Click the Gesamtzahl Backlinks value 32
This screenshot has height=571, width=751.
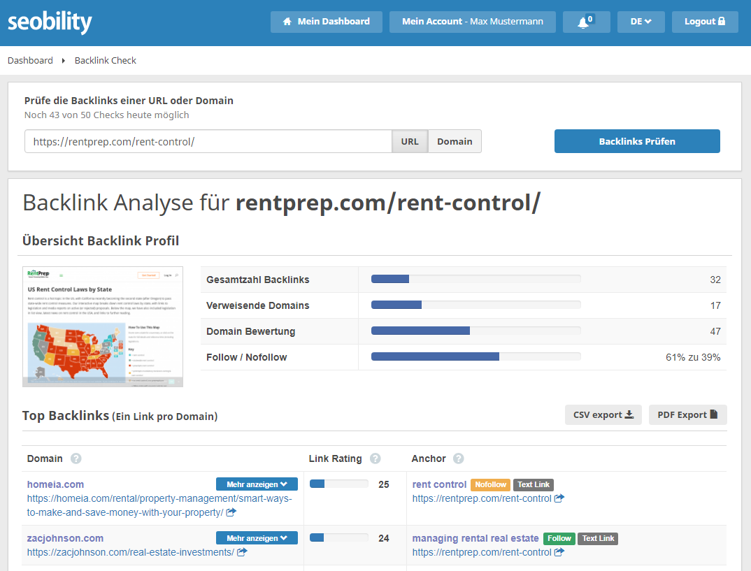point(715,280)
